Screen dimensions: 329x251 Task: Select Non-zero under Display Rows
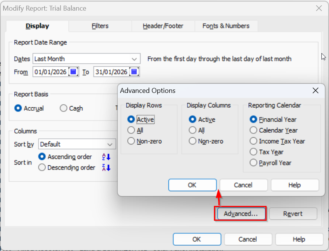(145, 141)
